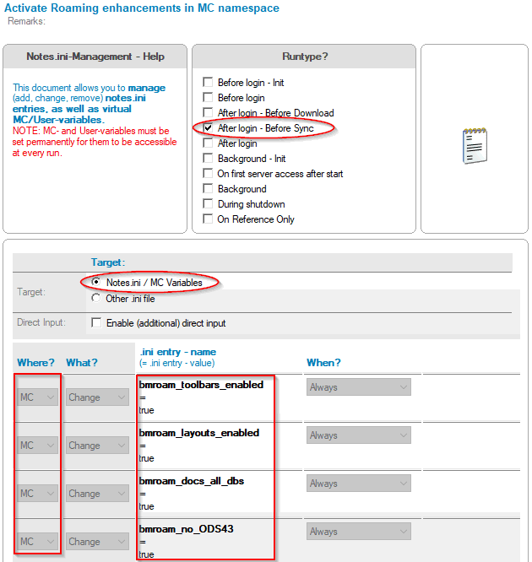The image size is (532, 562).
Task: Check the plain Background runtype checkbox
Action: tap(208, 188)
